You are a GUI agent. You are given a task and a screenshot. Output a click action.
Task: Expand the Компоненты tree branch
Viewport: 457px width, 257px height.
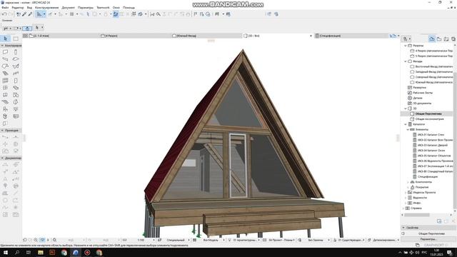pos(408,182)
